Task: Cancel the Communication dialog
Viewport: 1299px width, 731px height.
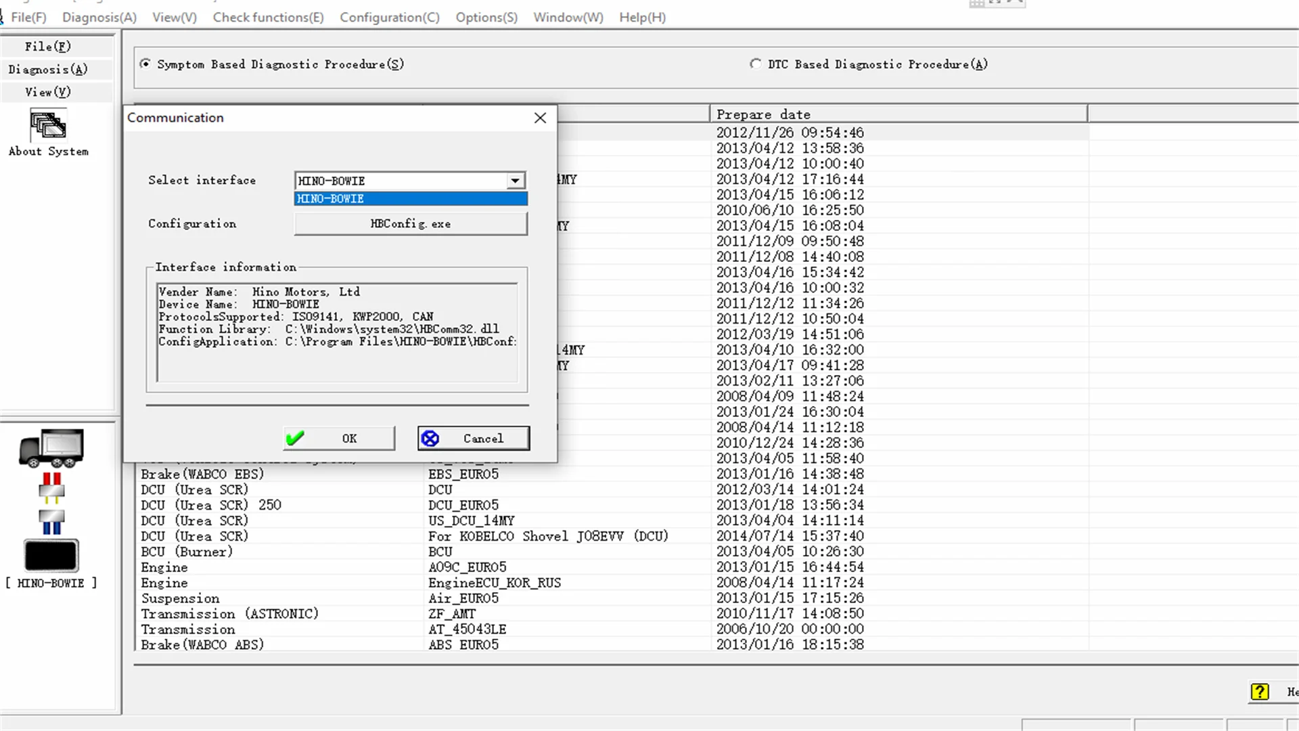Action: coord(474,439)
